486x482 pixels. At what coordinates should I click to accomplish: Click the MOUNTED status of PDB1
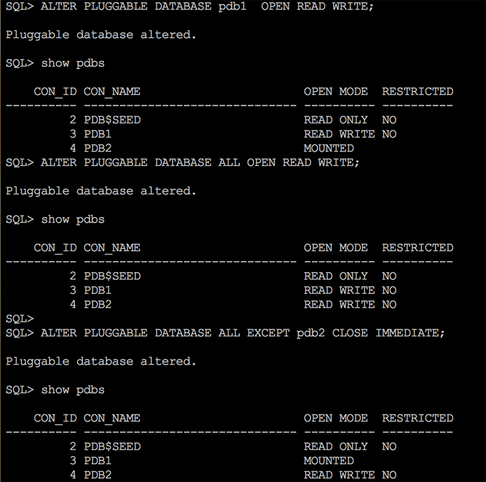[x=328, y=460]
